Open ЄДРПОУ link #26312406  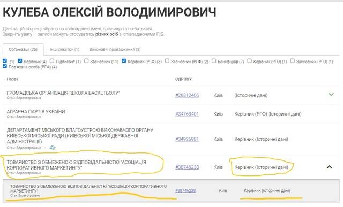[187, 95]
